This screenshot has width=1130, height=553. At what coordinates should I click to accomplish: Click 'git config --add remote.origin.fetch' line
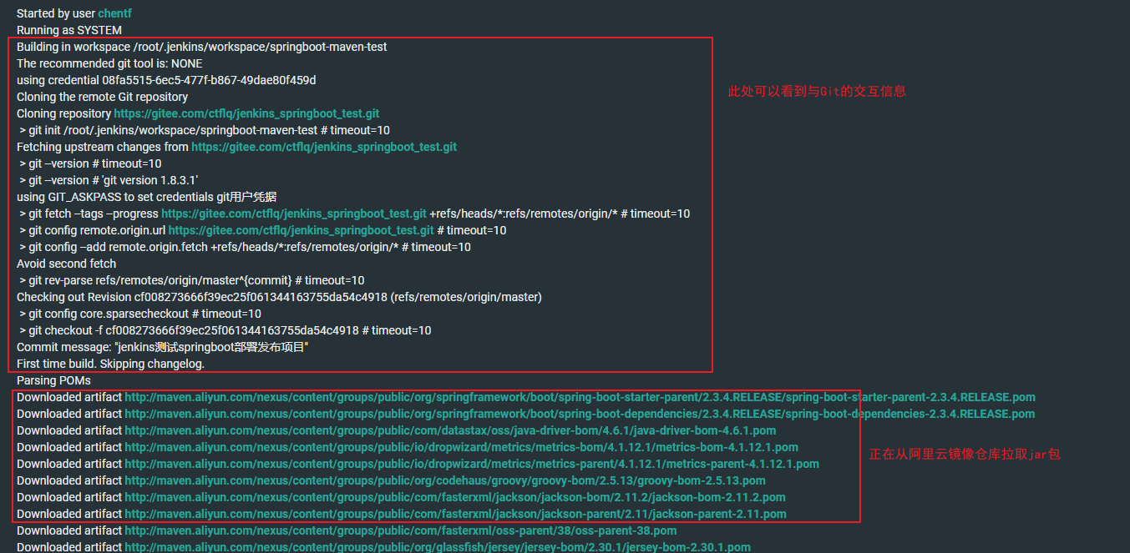(x=245, y=247)
